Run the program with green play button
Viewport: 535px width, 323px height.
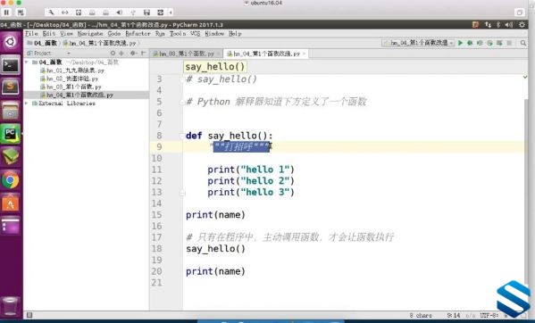(460, 43)
